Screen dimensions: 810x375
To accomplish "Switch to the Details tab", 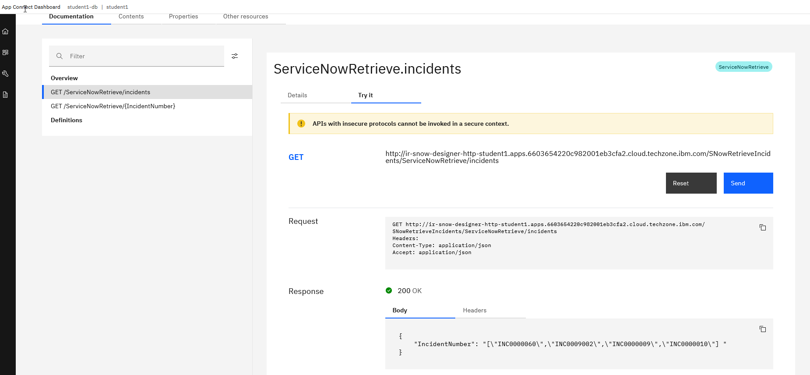I will click(297, 96).
